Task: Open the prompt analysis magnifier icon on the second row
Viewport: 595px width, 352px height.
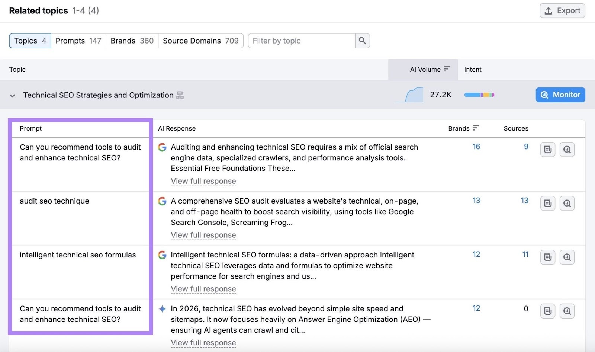Action: click(567, 203)
